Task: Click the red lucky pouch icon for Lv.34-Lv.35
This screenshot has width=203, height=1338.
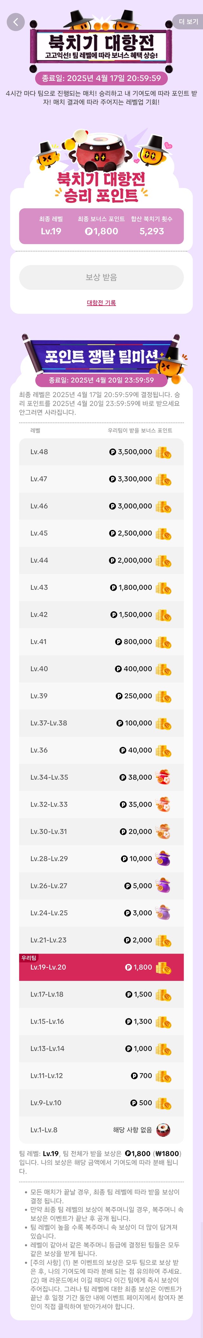Action: [164, 777]
